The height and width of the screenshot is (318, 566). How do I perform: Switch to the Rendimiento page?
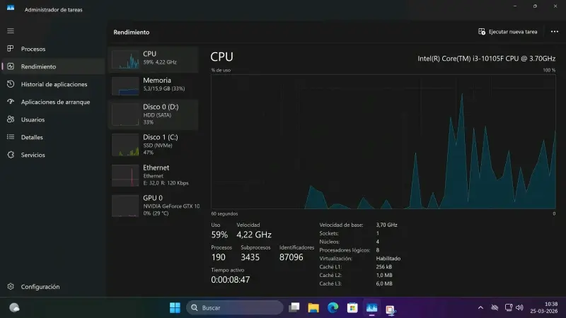[54, 66]
